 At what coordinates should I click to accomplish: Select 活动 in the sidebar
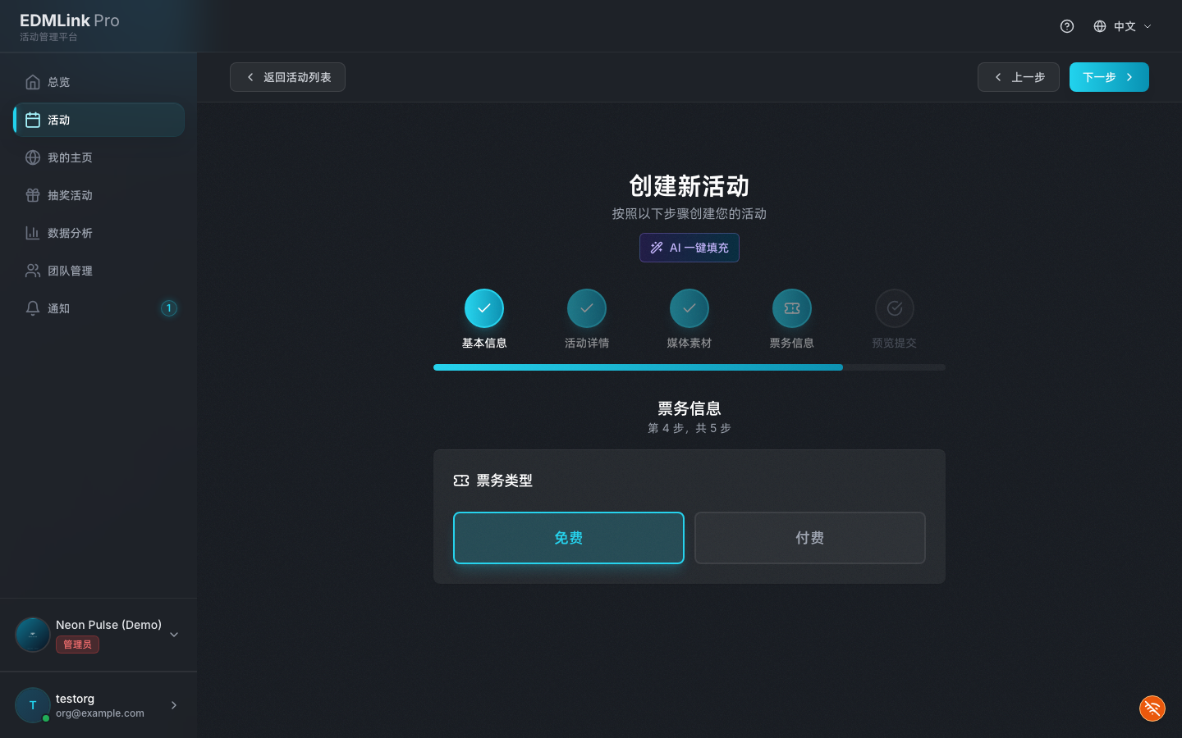pos(98,120)
